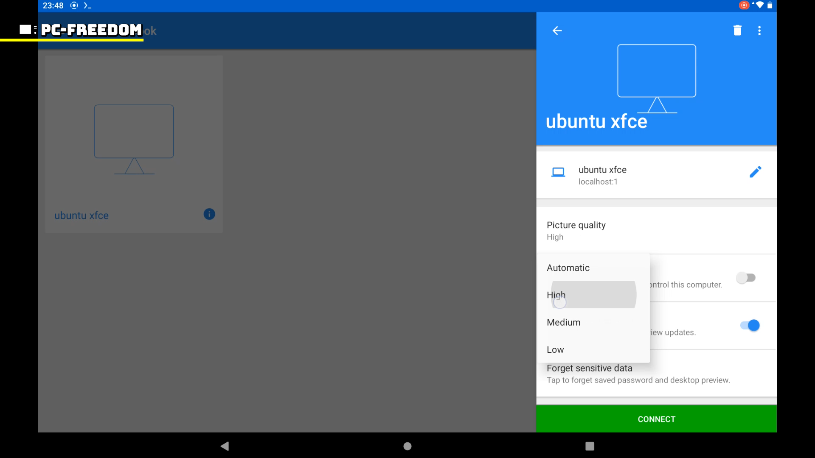Open the ubuntu xfce connection card
The height and width of the screenshot is (458, 815).
(x=134, y=144)
